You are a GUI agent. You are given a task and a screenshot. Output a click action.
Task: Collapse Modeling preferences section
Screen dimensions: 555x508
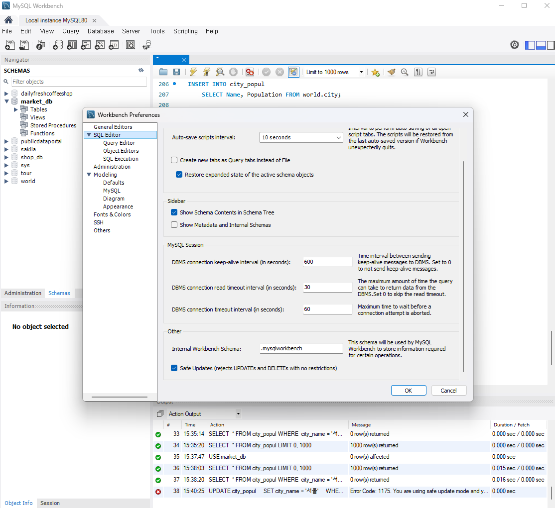click(x=89, y=175)
